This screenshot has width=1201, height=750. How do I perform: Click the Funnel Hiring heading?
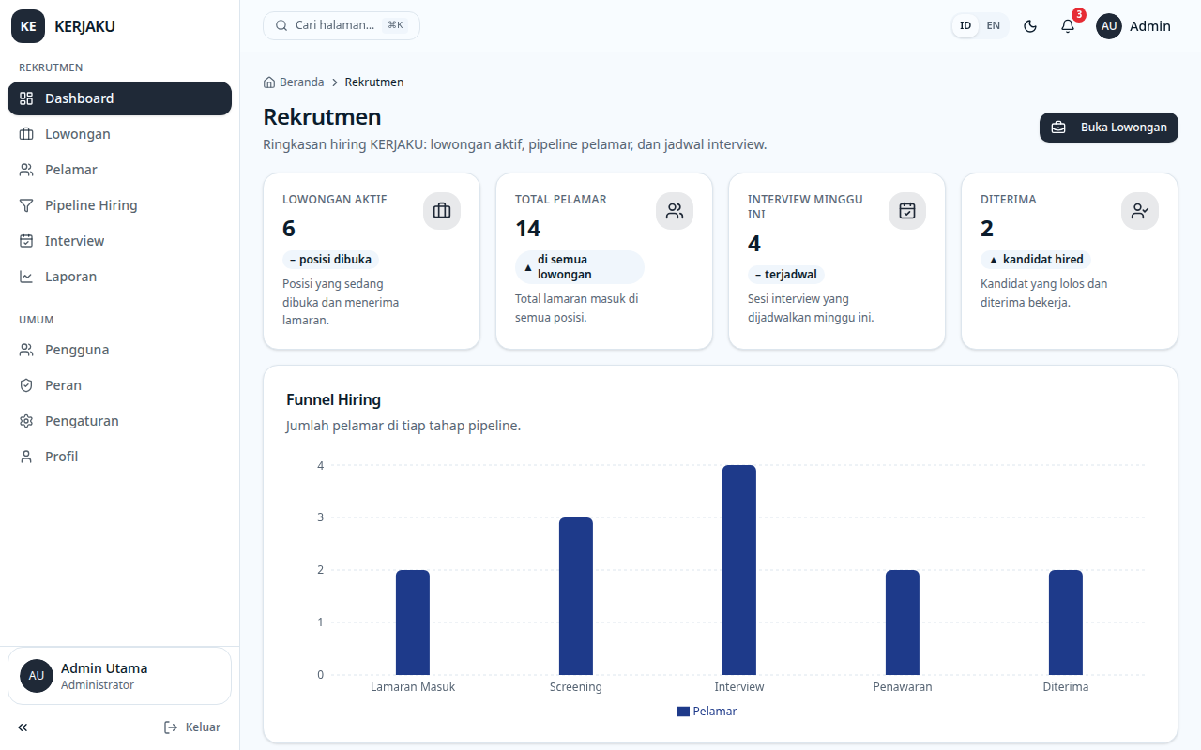coord(333,400)
